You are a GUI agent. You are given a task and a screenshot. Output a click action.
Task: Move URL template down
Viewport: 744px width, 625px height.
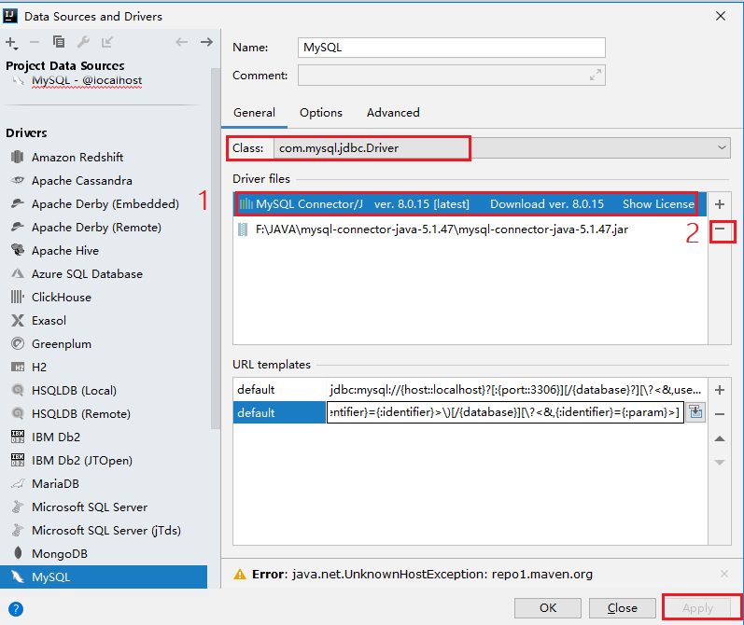point(720,463)
